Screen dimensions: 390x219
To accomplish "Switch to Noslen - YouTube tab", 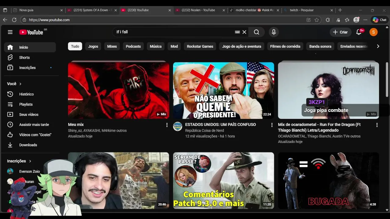I will coord(200,10).
